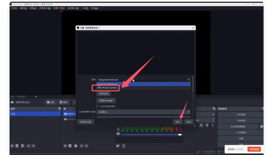Screen dimensions: 267x155
Task: Close the properties dialog with X
Action: point(193,28)
